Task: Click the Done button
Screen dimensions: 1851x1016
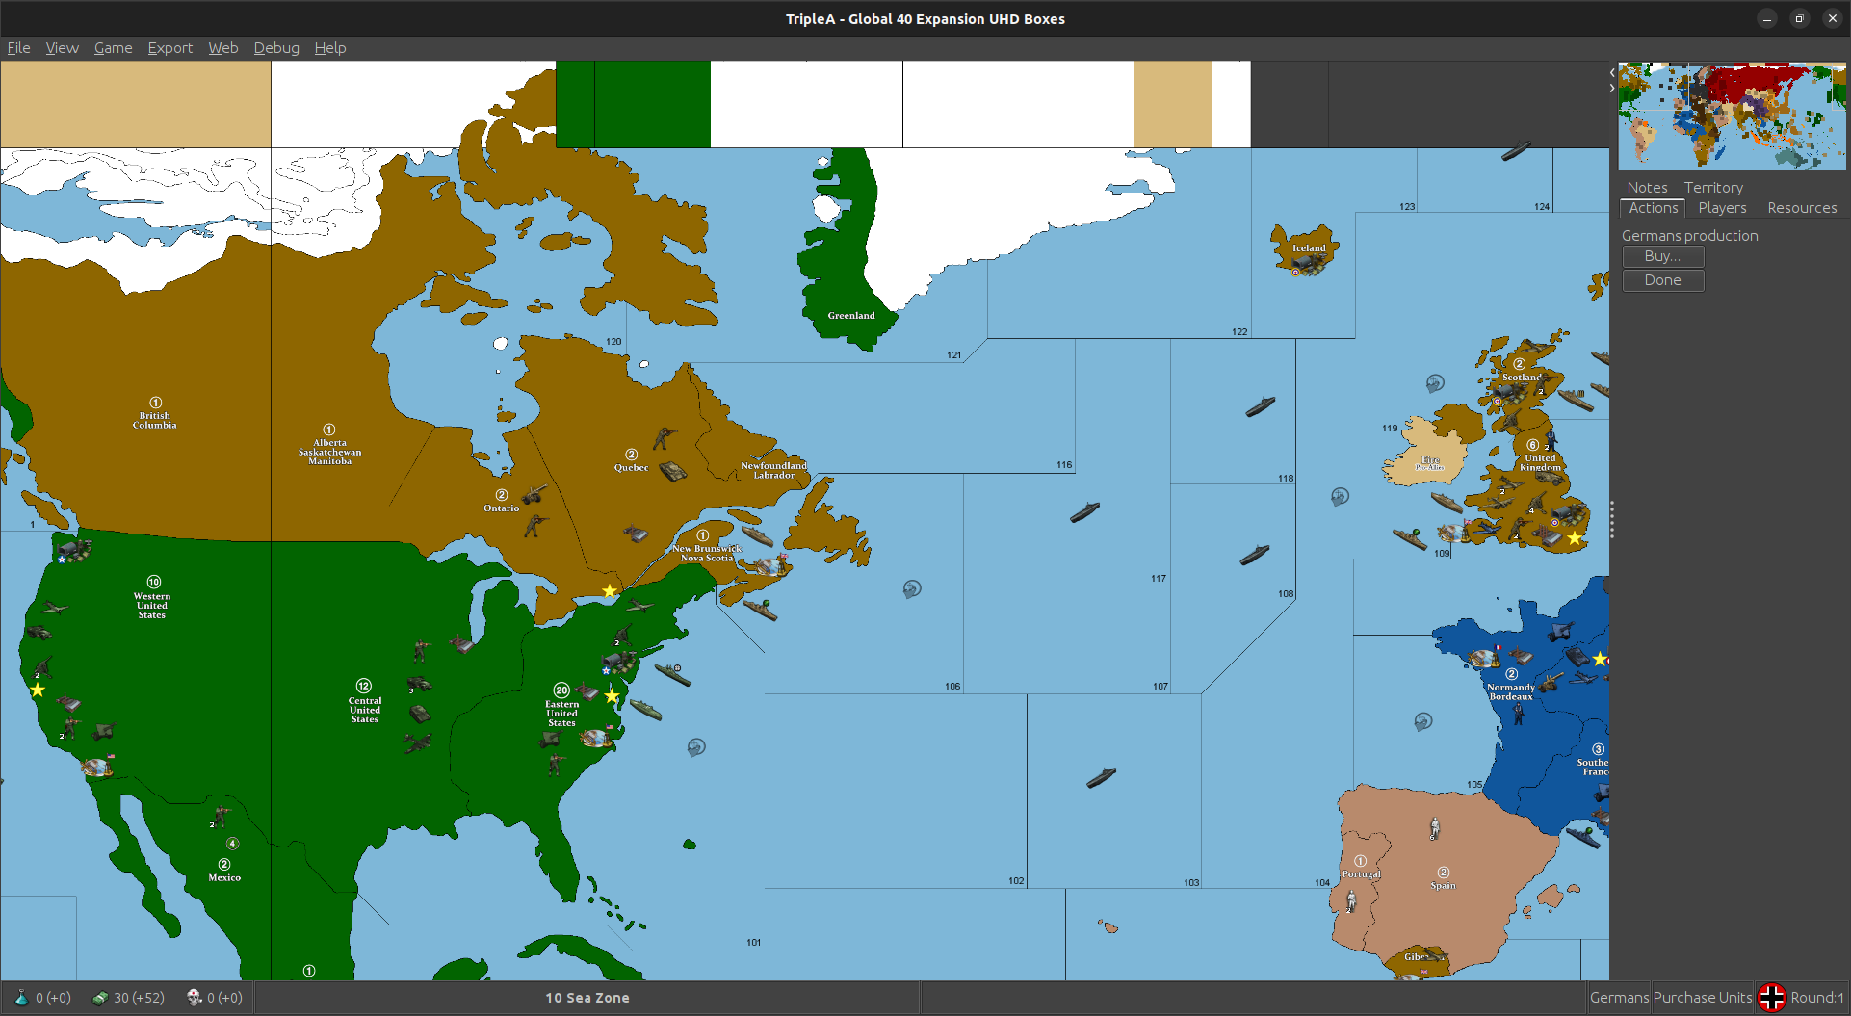Action: (1663, 280)
